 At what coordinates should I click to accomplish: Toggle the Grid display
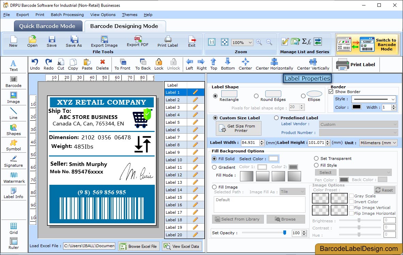pyautogui.click(x=14, y=228)
